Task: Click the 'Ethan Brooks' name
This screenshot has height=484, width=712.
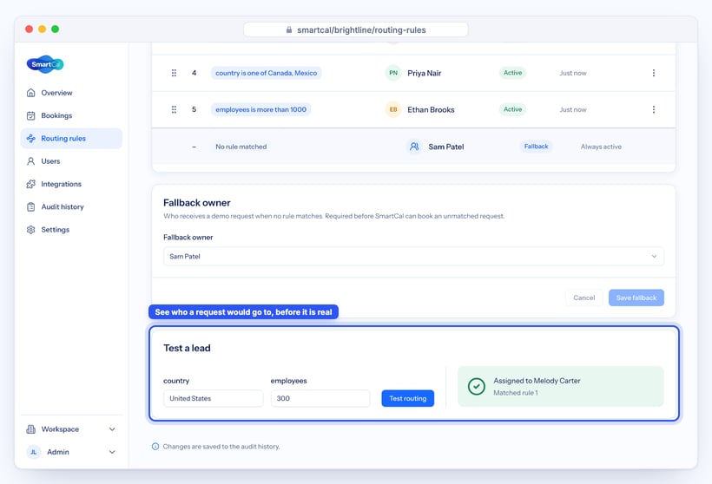Action: point(431,109)
